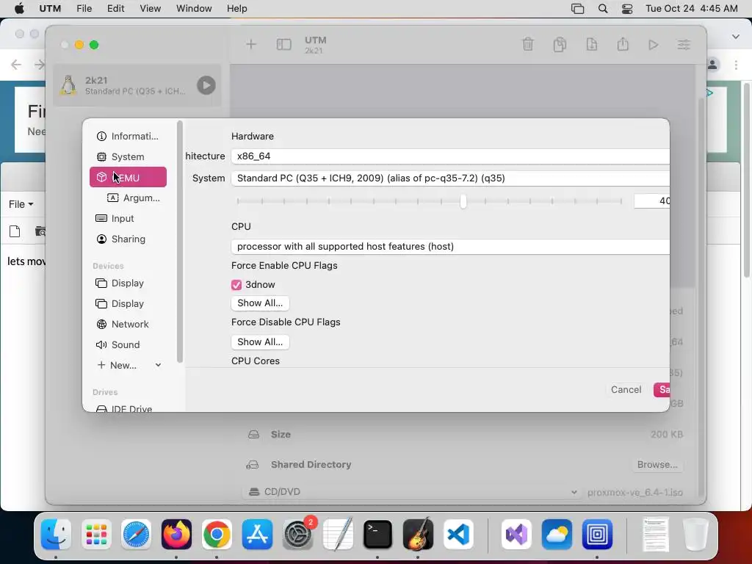Viewport: 752px width, 564px height.
Task: Open TextEdit from the Dock
Action: (338, 534)
